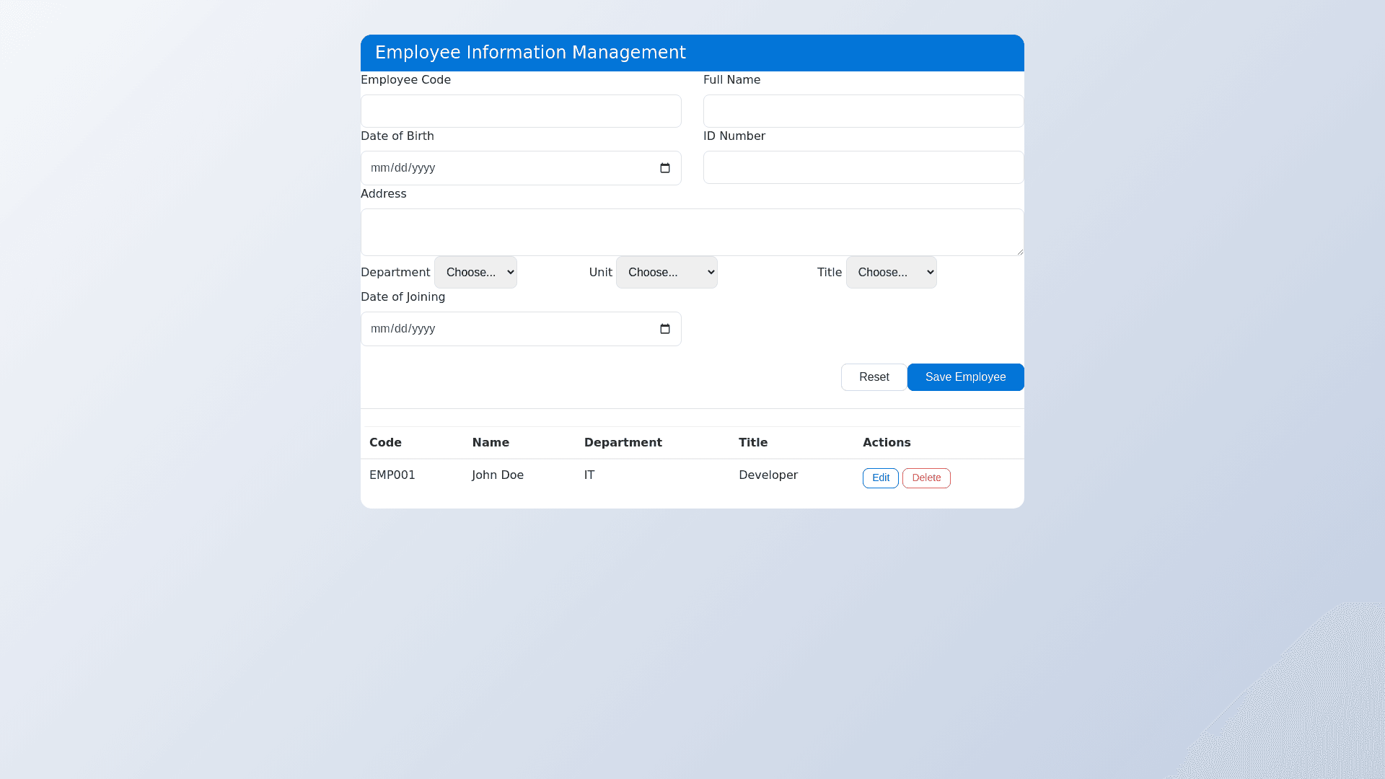This screenshot has width=1385, height=779.
Task: Select the EMP001 code cell
Action: click(x=392, y=475)
